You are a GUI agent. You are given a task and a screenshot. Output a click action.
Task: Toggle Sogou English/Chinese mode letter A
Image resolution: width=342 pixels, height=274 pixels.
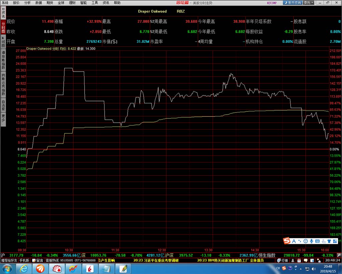[x=294, y=241]
